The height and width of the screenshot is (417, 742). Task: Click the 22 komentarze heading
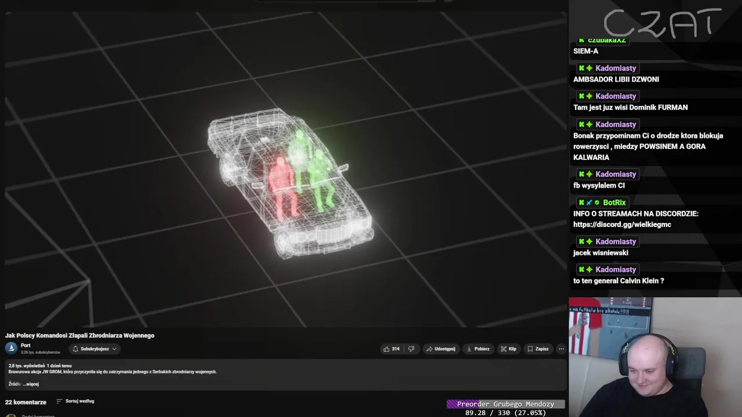tap(26, 402)
